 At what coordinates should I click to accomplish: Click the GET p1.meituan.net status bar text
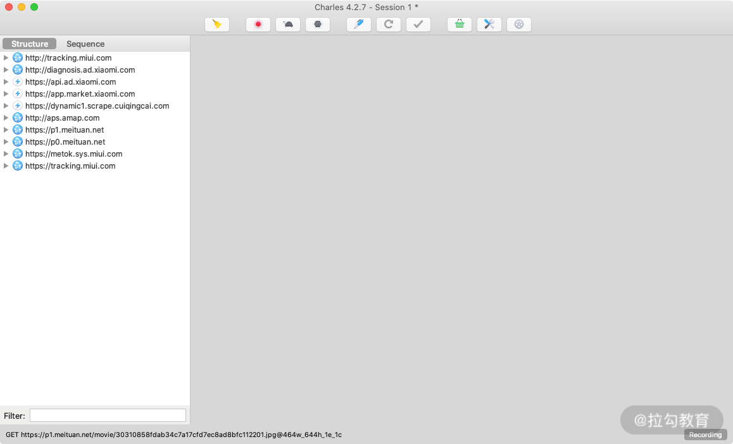(173, 435)
